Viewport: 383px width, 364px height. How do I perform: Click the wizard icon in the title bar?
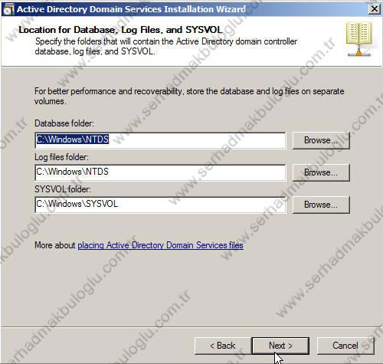point(8,9)
